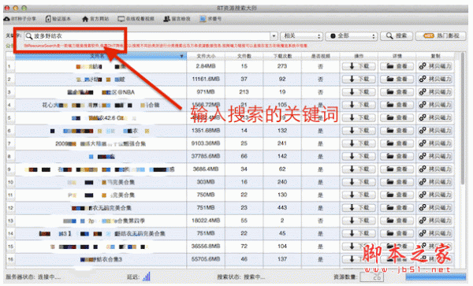
Task: Download row 13 item (18022.4MB)
Action: [x=359, y=221]
